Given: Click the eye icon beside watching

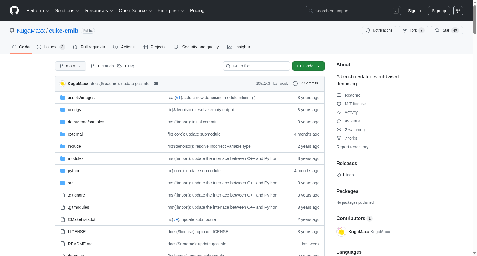Looking at the screenshot, I should pyautogui.click(x=339, y=130).
